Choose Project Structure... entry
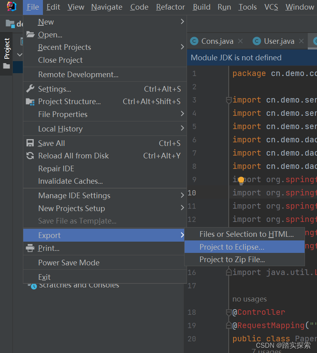This screenshot has height=353, width=317. (105, 102)
